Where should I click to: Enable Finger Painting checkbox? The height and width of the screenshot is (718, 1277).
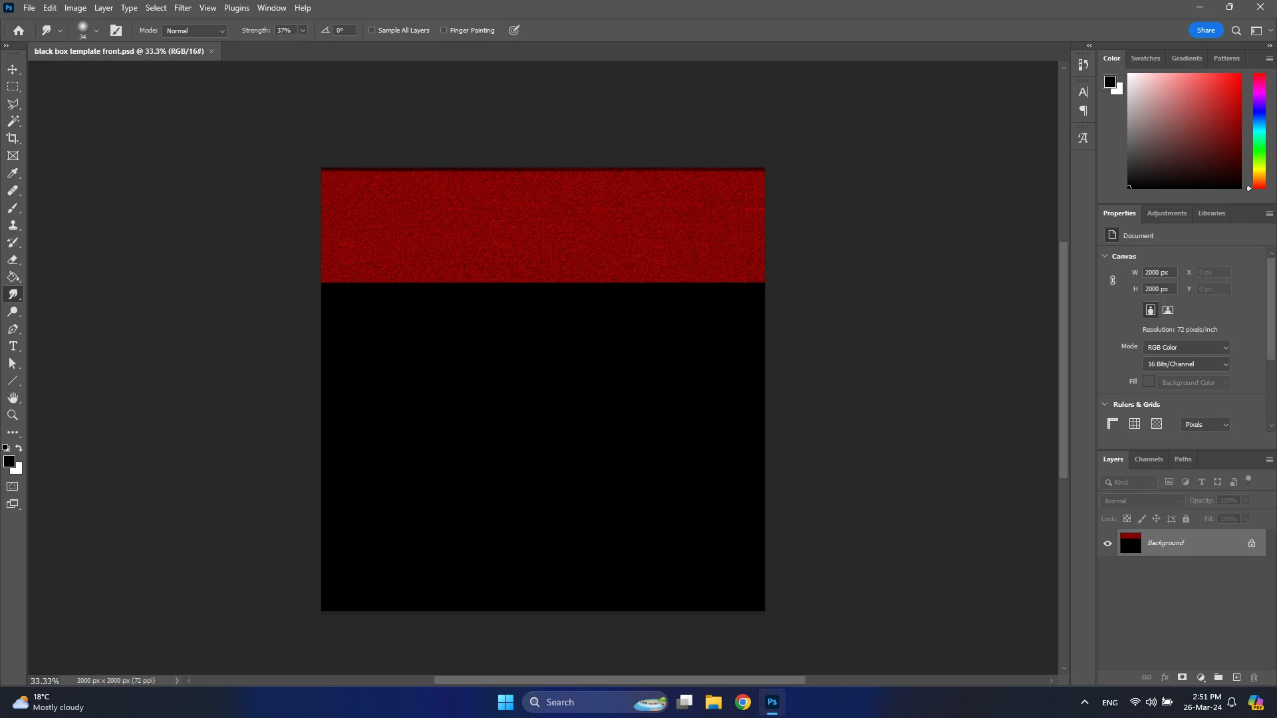tap(444, 31)
